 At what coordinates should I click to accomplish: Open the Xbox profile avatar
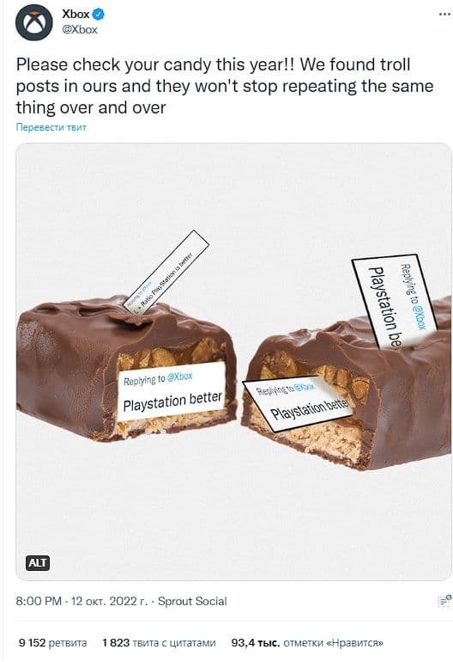coord(34,22)
